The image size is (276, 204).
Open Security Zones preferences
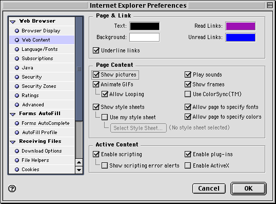pyautogui.click(x=42, y=86)
